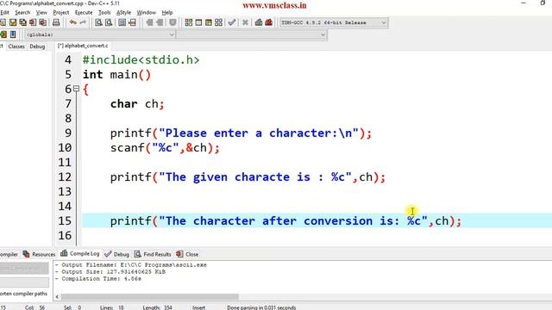The height and width of the screenshot is (310, 552).
Task: Click the Rebuild All icon
Action: coord(218,22)
